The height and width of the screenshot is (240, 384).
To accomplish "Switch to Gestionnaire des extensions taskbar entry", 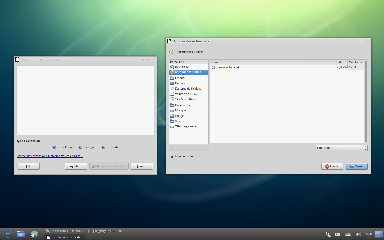I will [x=65, y=237].
